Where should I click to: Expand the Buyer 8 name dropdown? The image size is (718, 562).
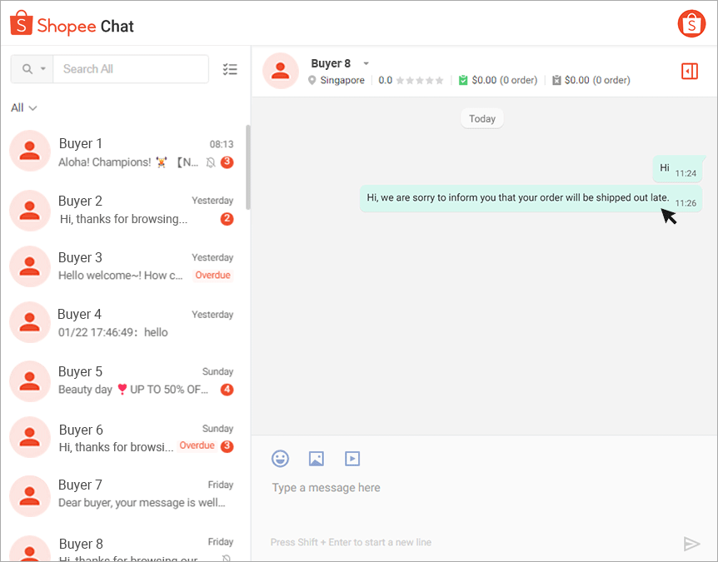[365, 62]
